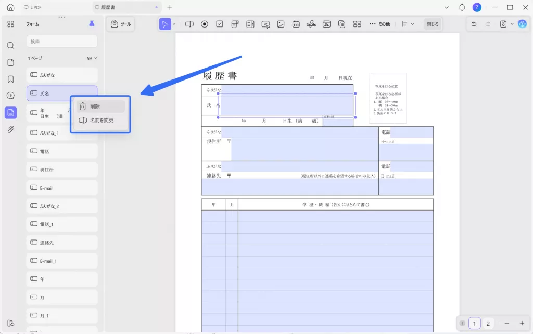The height and width of the screenshot is (334, 533).
Task: Click the redo arrow
Action: pyautogui.click(x=488, y=24)
